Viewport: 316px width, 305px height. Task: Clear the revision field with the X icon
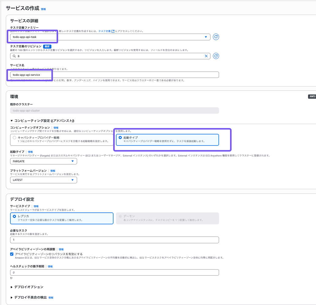206,56
